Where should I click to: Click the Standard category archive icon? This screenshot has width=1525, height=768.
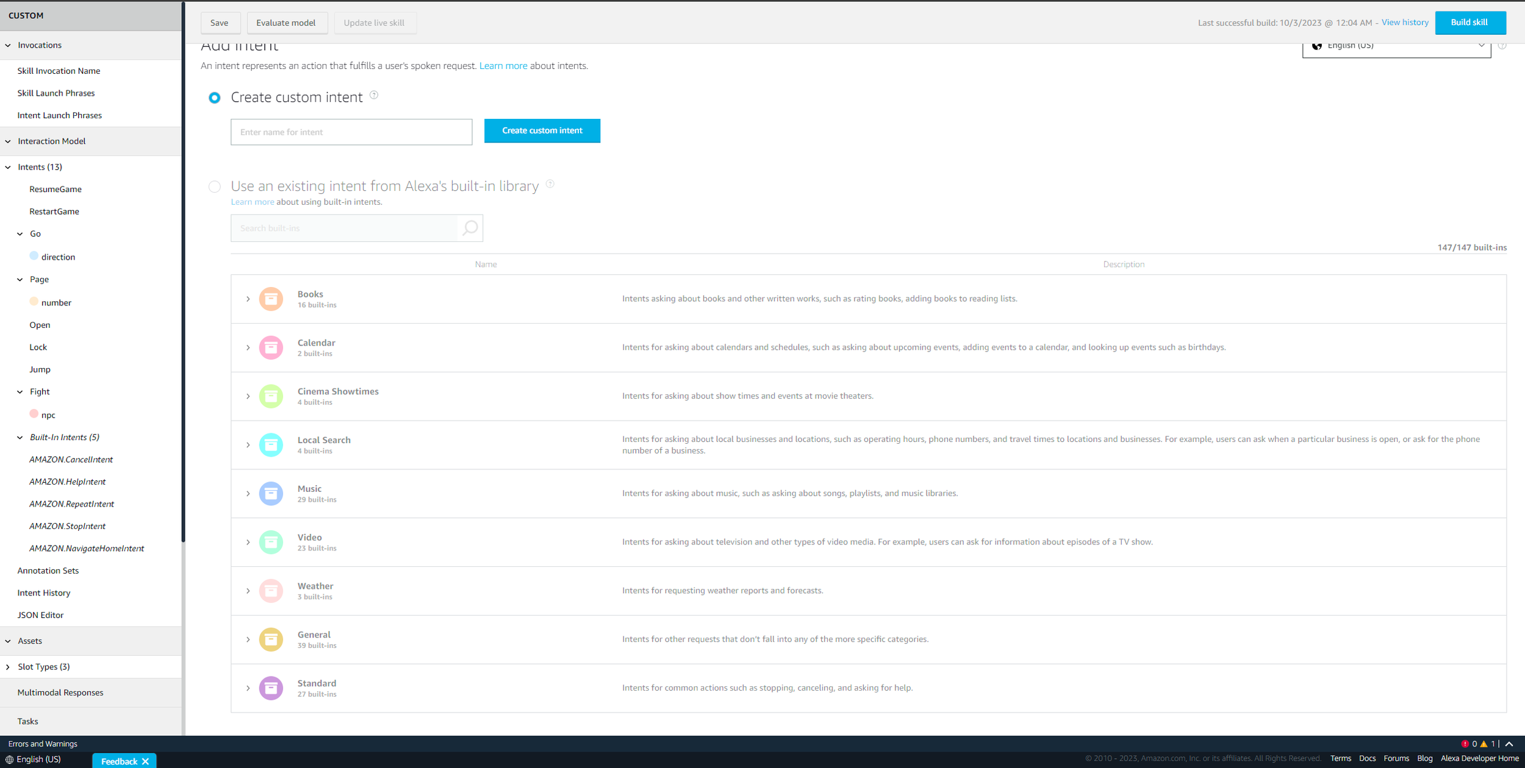pos(271,688)
